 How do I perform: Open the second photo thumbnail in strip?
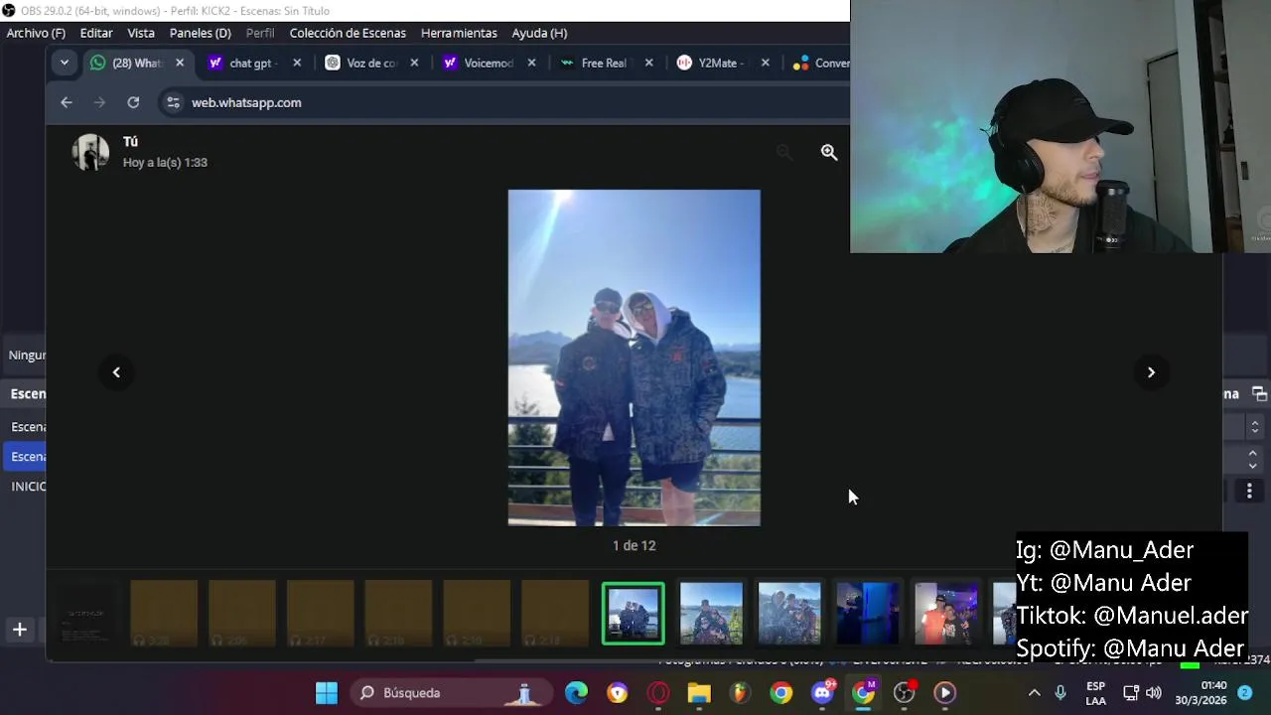coord(711,613)
